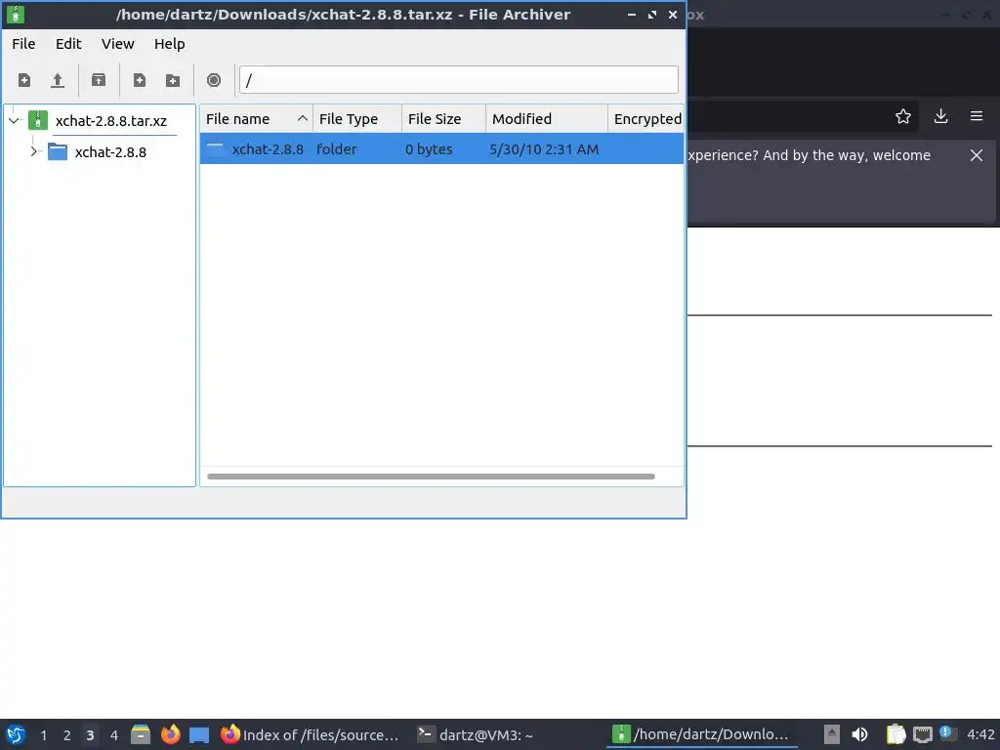
Task: Click the New archive toolbar icon
Action: [24, 80]
